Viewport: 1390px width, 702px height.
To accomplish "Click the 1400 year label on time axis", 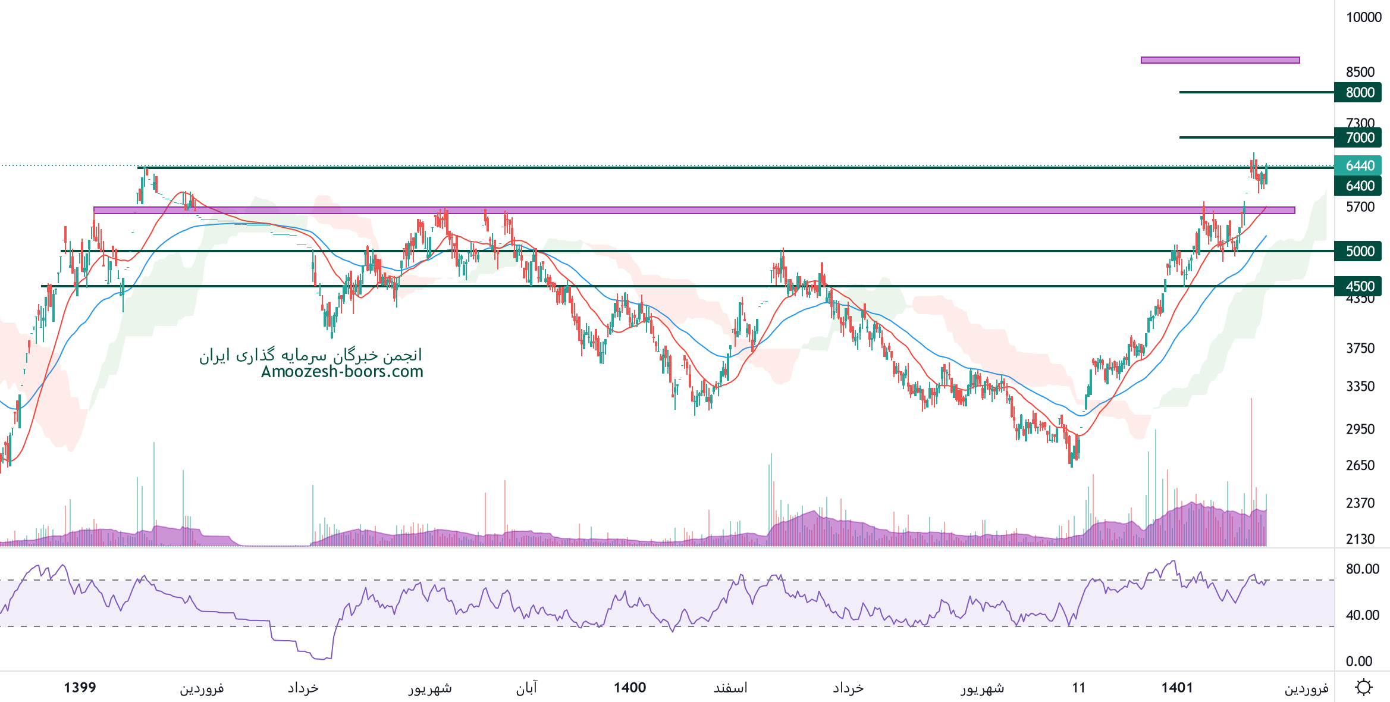I will pyautogui.click(x=629, y=688).
